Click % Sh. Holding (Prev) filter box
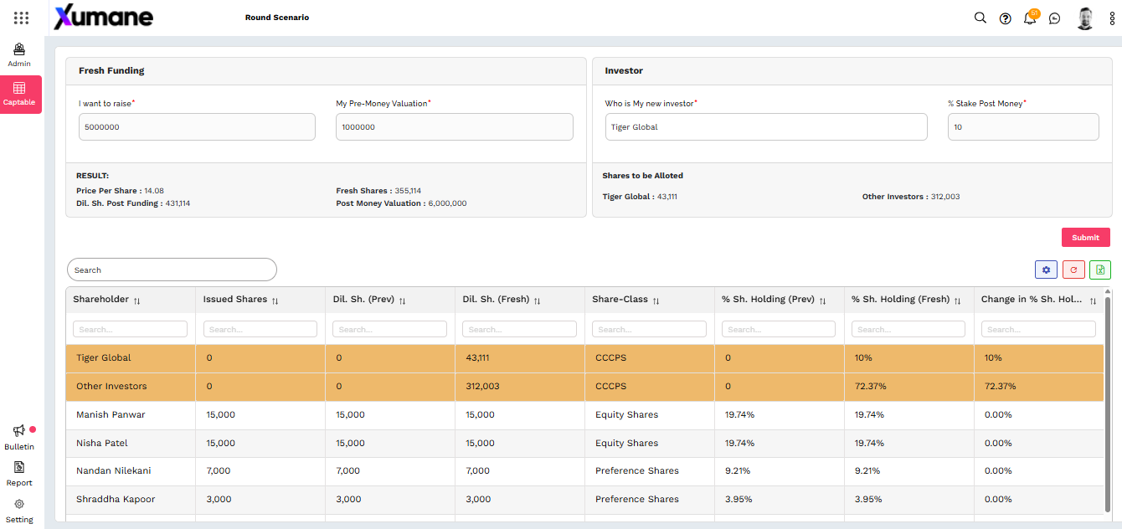 pyautogui.click(x=779, y=329)
